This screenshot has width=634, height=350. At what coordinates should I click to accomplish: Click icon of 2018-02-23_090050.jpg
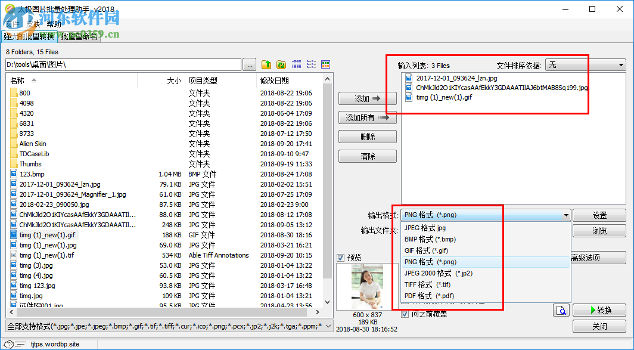click(14, 205)
